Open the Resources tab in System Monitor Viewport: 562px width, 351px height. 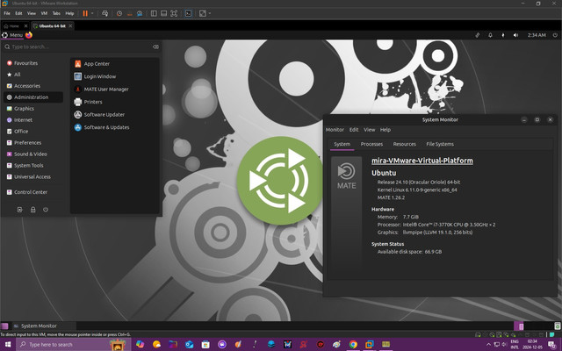404,144
